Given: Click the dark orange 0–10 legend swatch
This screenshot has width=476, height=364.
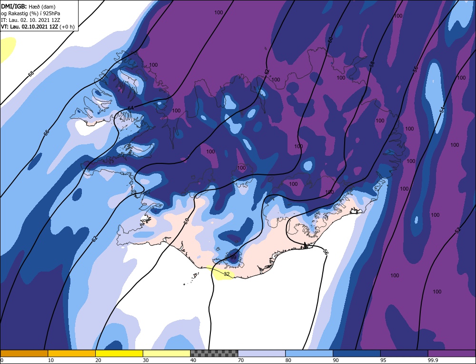Looking at the screenshot, I should click(24, 354).
